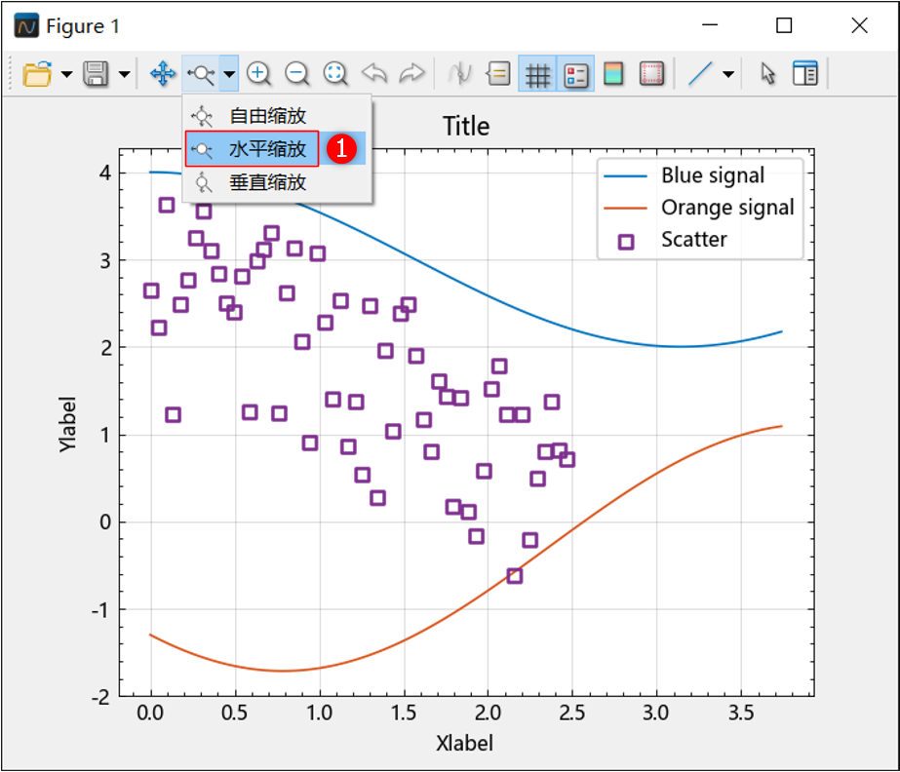
Task: Toggle the colorbar button
Action: pyautogui.click(x=613, y=74)
